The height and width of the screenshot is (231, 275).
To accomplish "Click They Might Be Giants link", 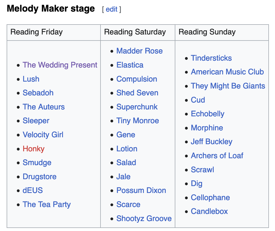I will (x=228, y=86).
